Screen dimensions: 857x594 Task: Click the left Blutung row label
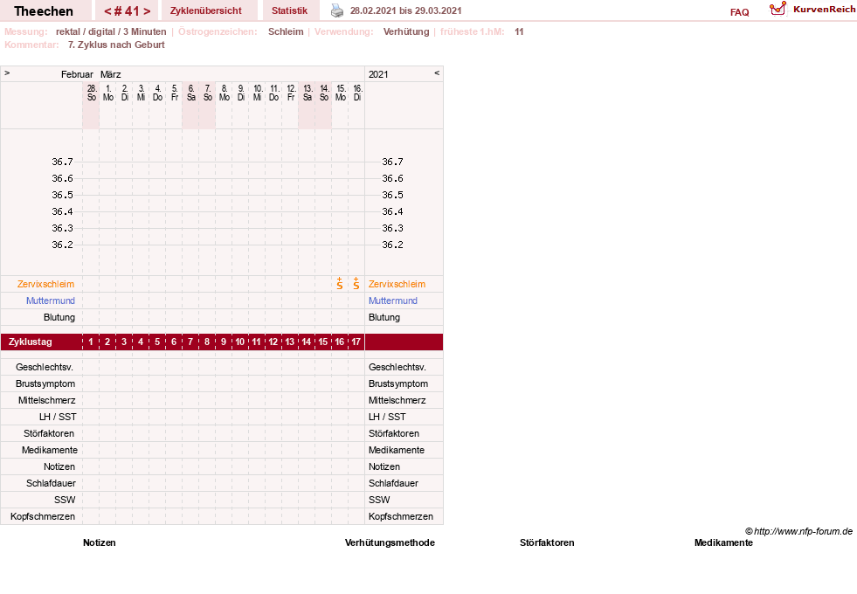59,317
